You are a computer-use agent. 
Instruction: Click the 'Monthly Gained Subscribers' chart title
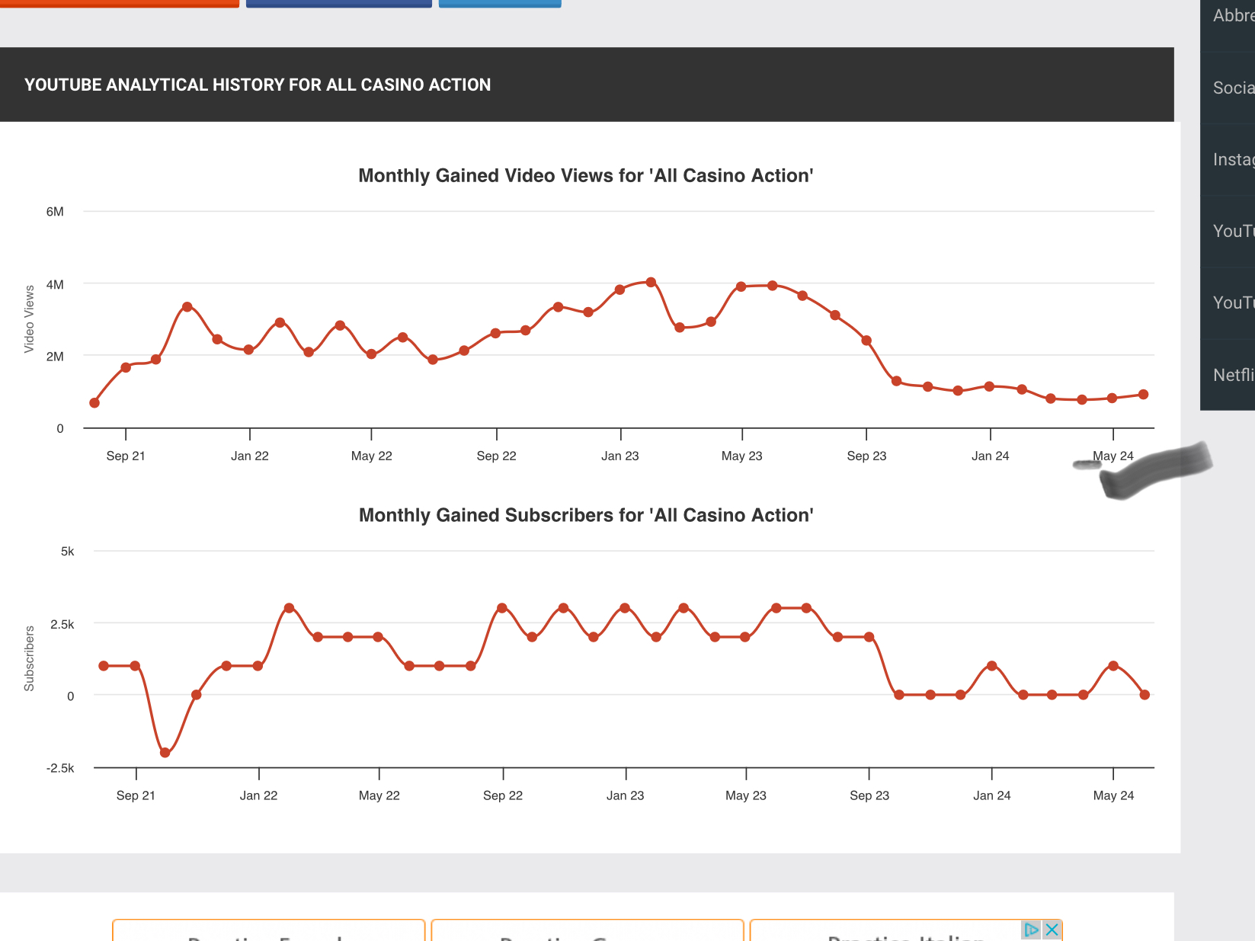(x=585, y=516)
